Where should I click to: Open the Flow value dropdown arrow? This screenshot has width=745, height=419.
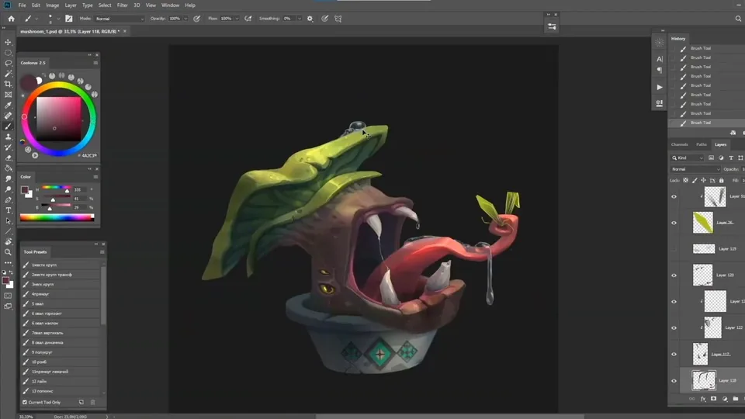[x=237, y=19]
